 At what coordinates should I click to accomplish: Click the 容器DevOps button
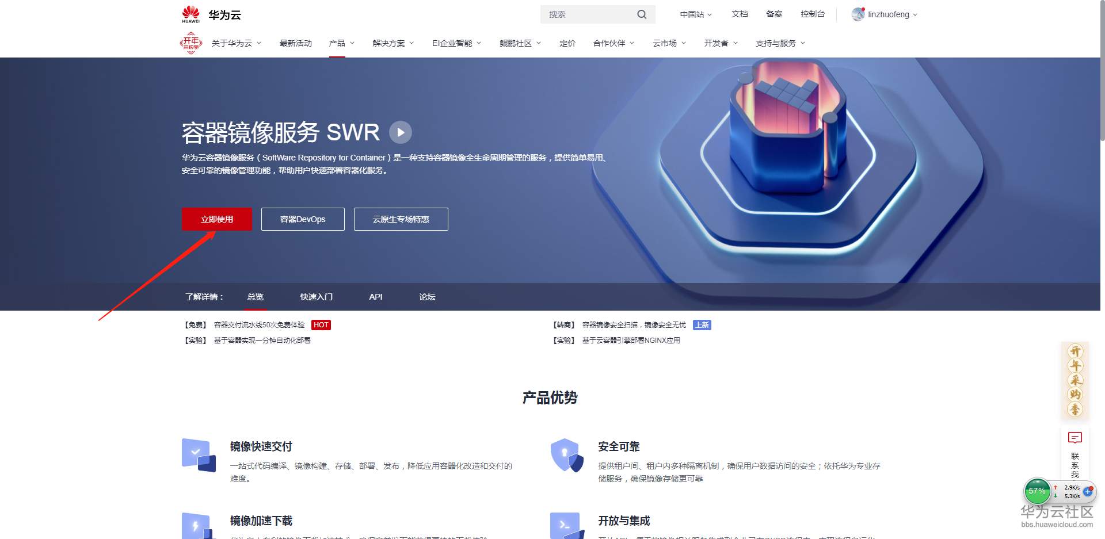tap(303, 219)
